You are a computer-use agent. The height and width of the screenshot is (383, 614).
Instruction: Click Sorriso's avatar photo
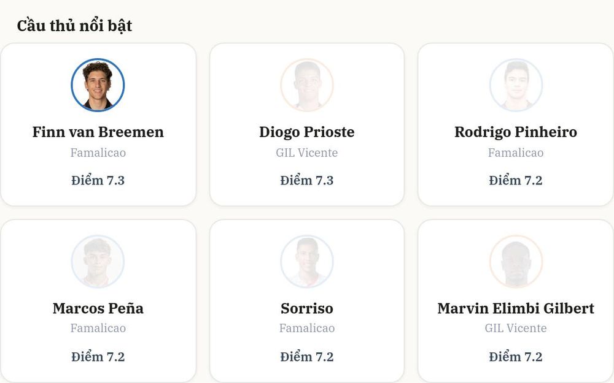[x=306, y=261]
